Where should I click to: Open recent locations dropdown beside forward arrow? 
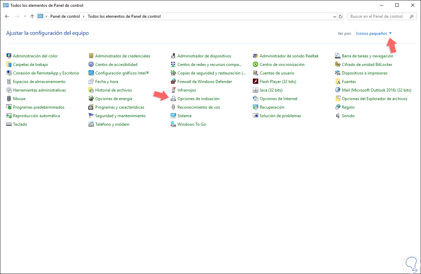25,16
